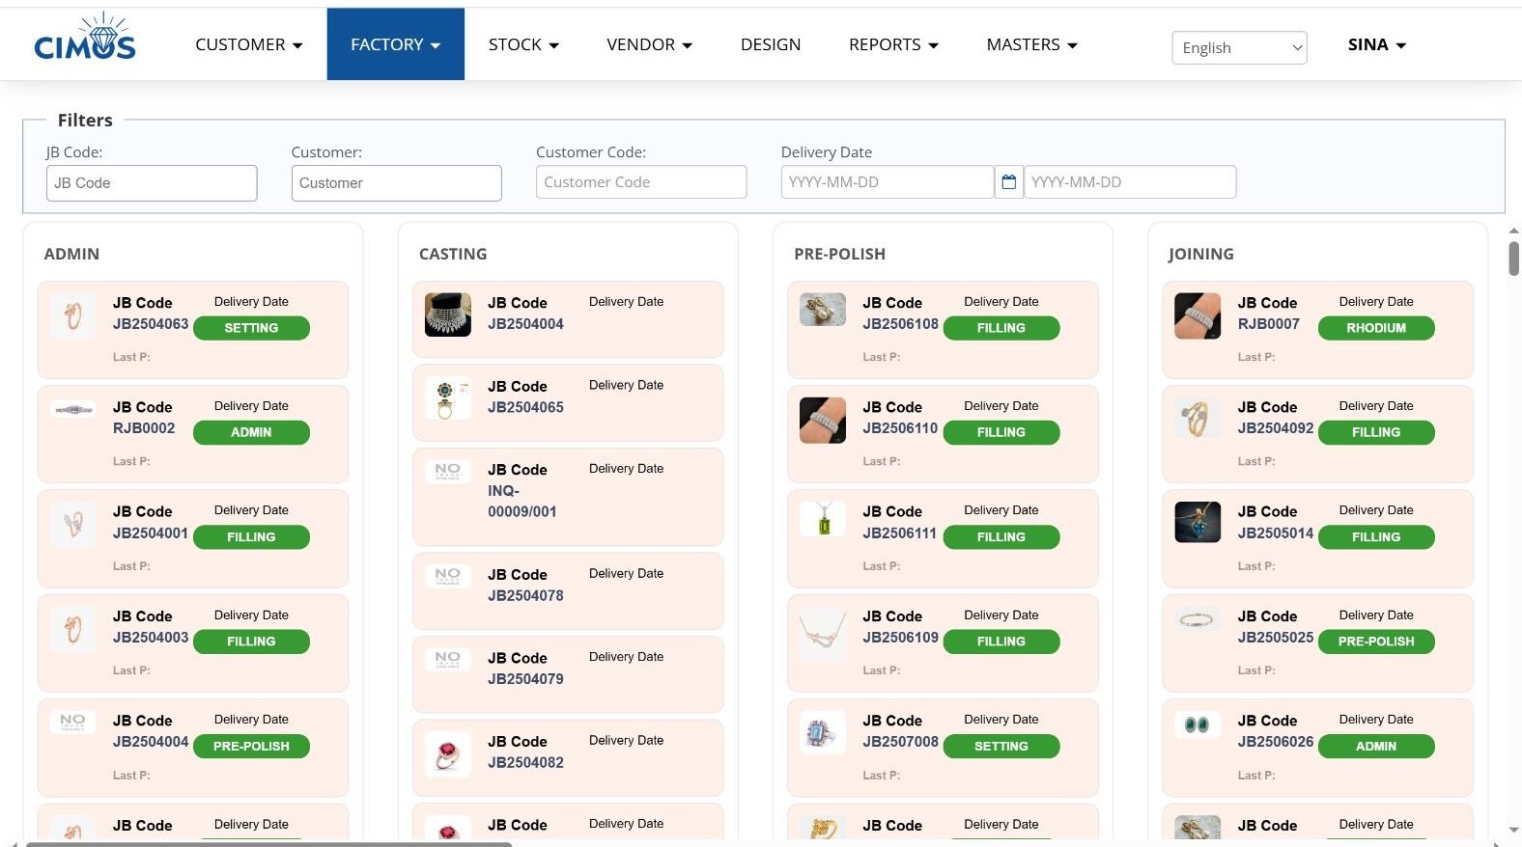Open the English language dropdown

point(1239,48)
